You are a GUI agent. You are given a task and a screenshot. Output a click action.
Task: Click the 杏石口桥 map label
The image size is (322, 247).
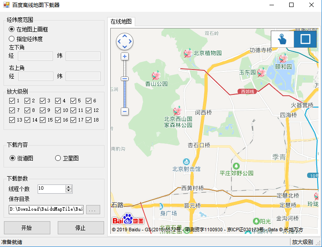click(199, 145)
